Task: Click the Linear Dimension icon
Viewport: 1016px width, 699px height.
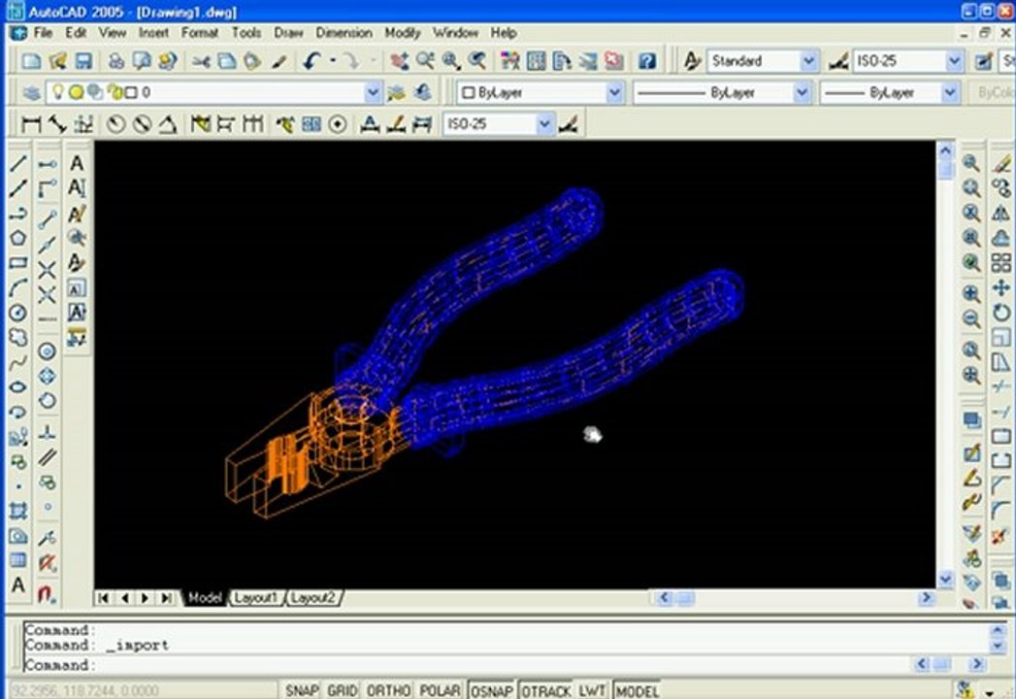Action: [x=31, y=124]
